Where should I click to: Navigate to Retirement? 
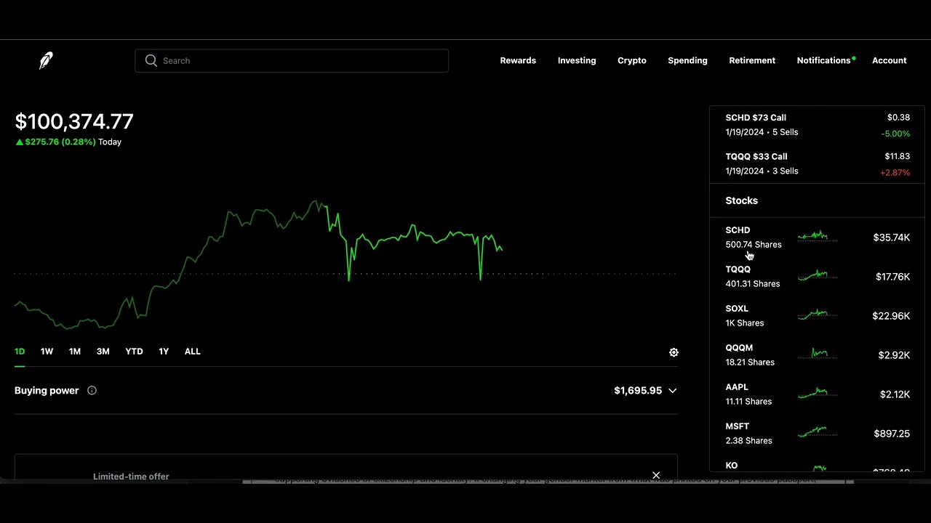pos(752,60)
